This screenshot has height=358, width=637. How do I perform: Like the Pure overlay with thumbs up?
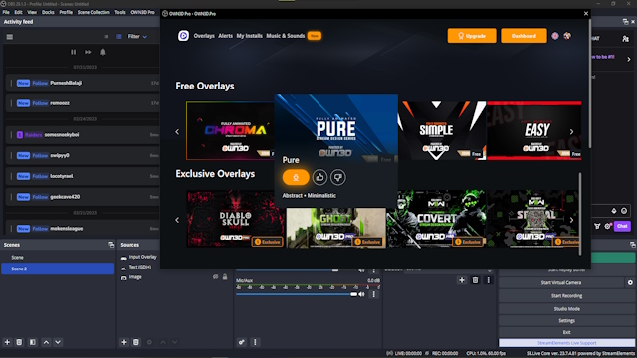pos(319,177)
